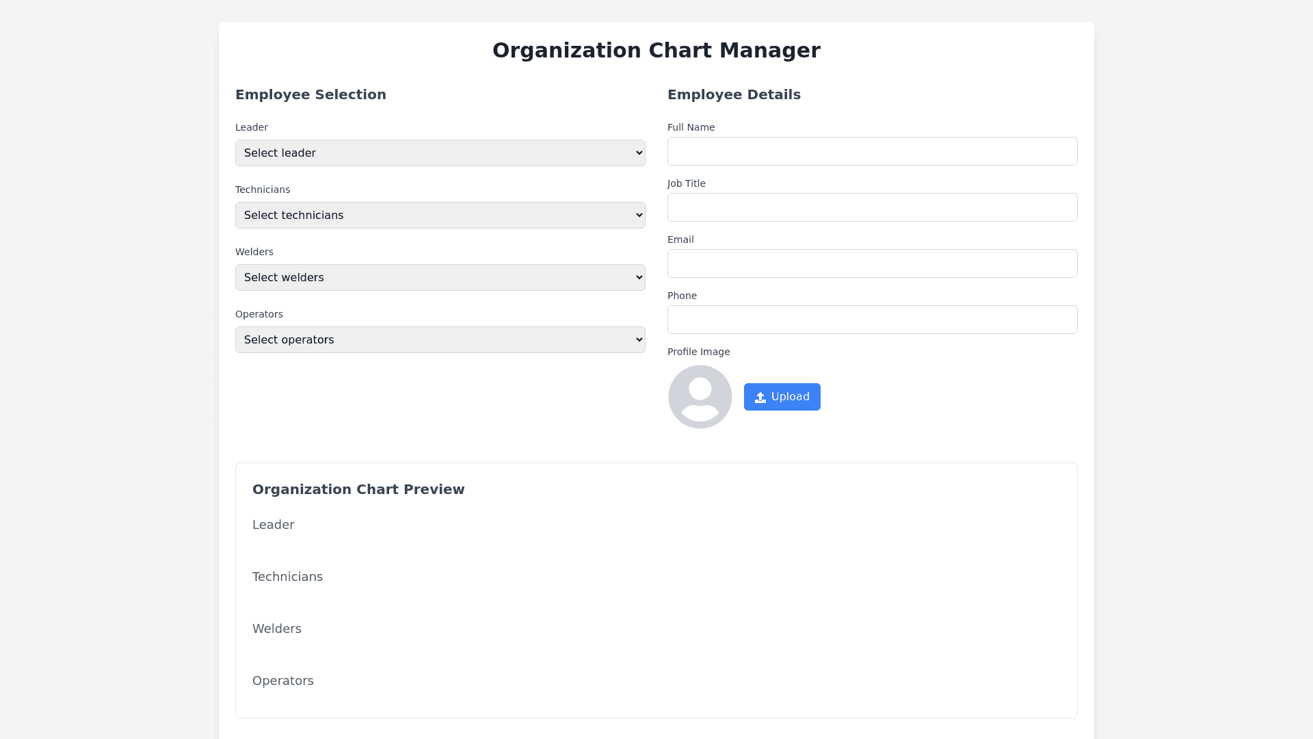Click the Organization Chart Preview heading
This screenshot has height=739, width=1313.
tap(358, 490)
